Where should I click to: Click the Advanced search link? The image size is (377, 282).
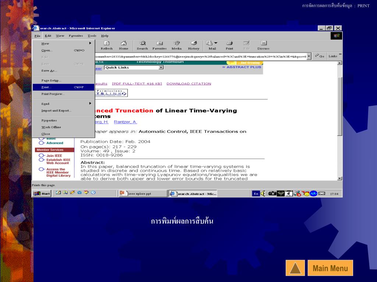[54, 143]
